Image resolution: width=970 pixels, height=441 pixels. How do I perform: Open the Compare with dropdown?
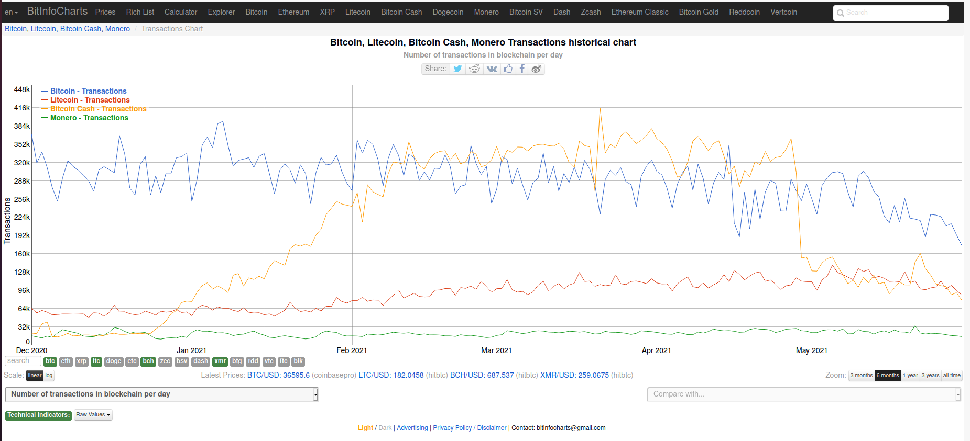(804, 394)
